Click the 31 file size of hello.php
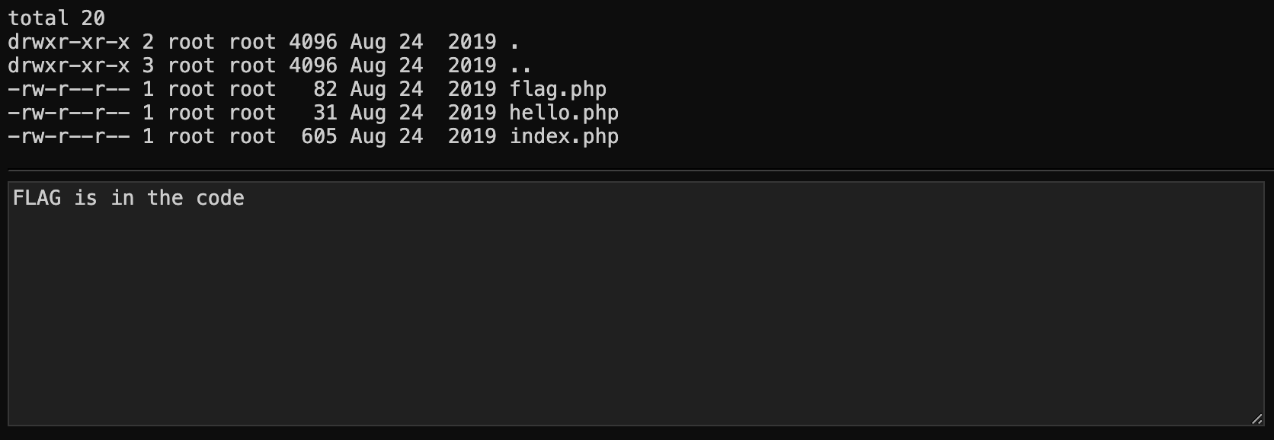Image resolution: width=1274 pixels, height=440 pixels. click(325, 113)
